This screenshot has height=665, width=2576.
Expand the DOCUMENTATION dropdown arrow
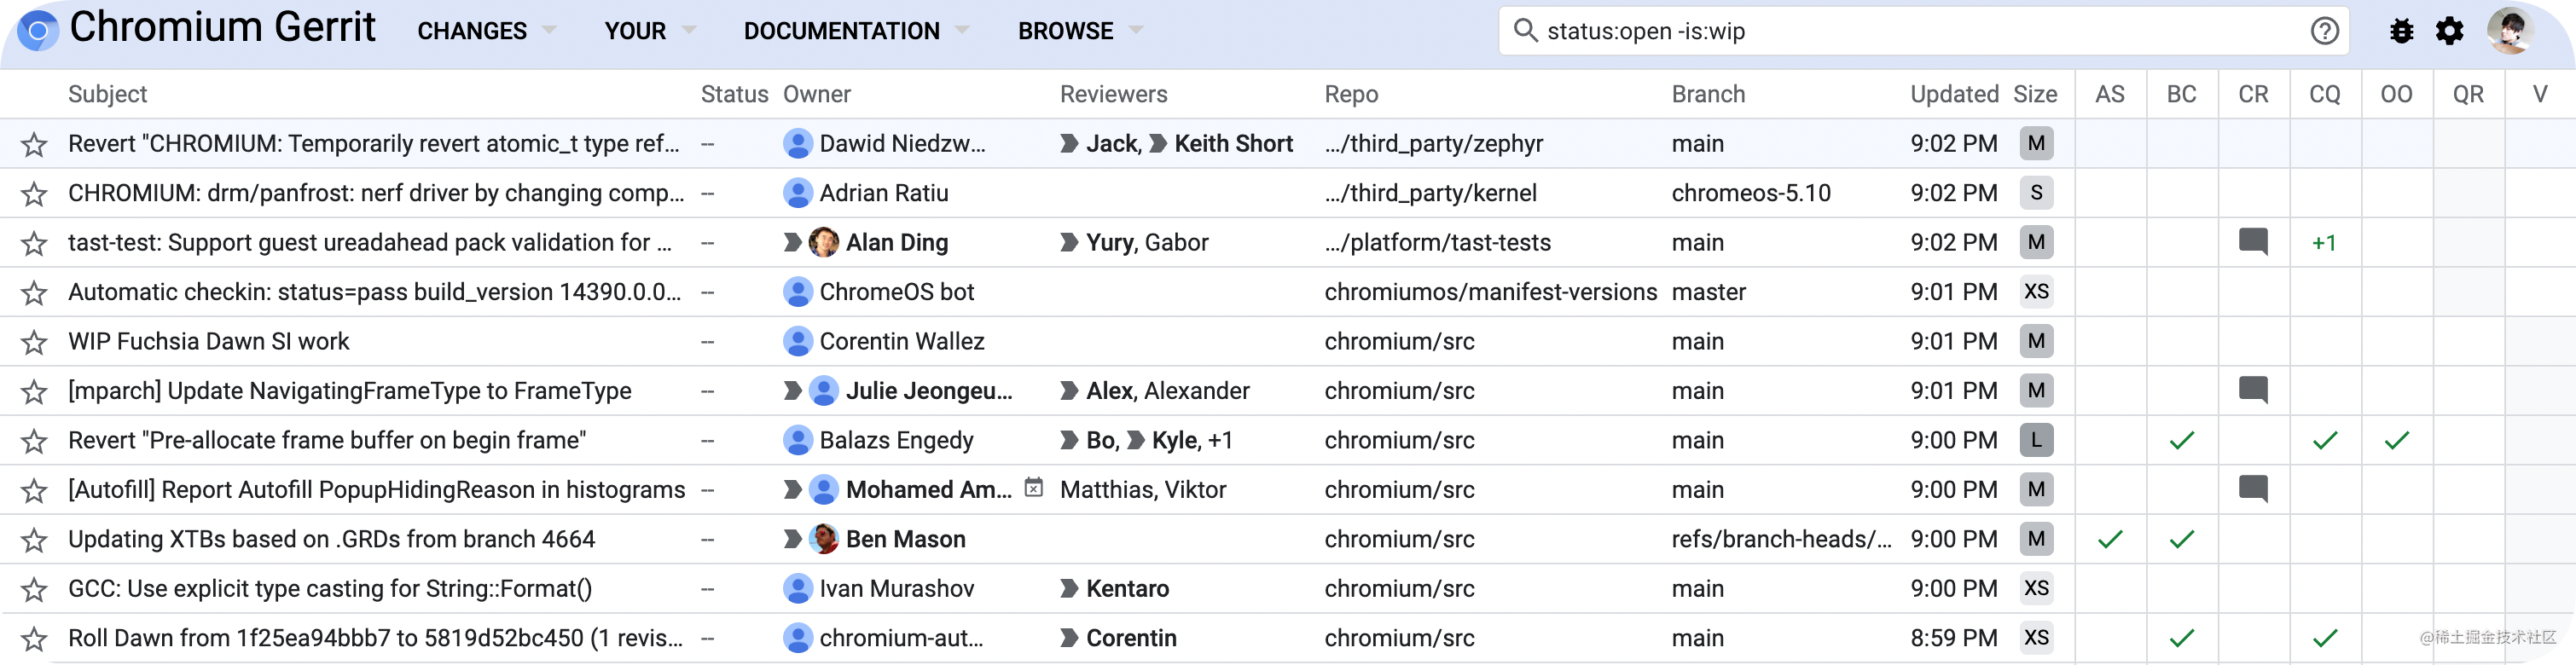[962, 31]
